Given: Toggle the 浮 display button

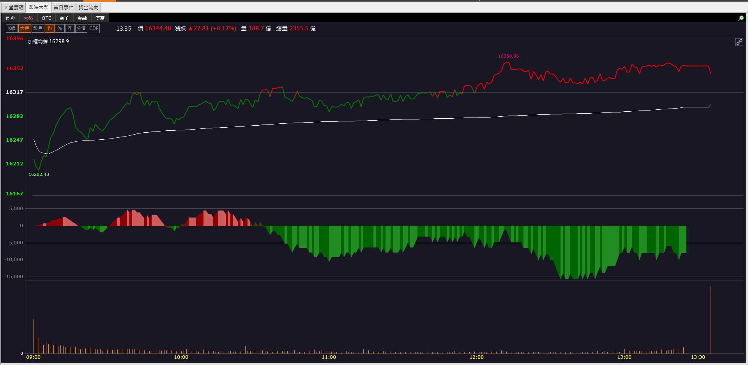Looking at the screenshot, I should coord(70,28).
